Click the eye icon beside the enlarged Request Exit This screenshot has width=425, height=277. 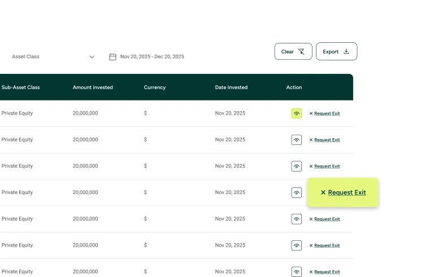(296, 193)
